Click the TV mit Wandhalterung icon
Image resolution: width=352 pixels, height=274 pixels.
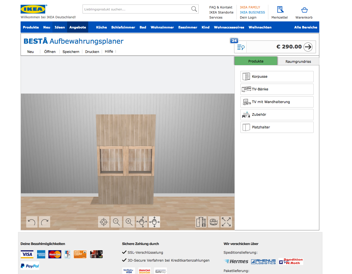(x=247, y=102)
